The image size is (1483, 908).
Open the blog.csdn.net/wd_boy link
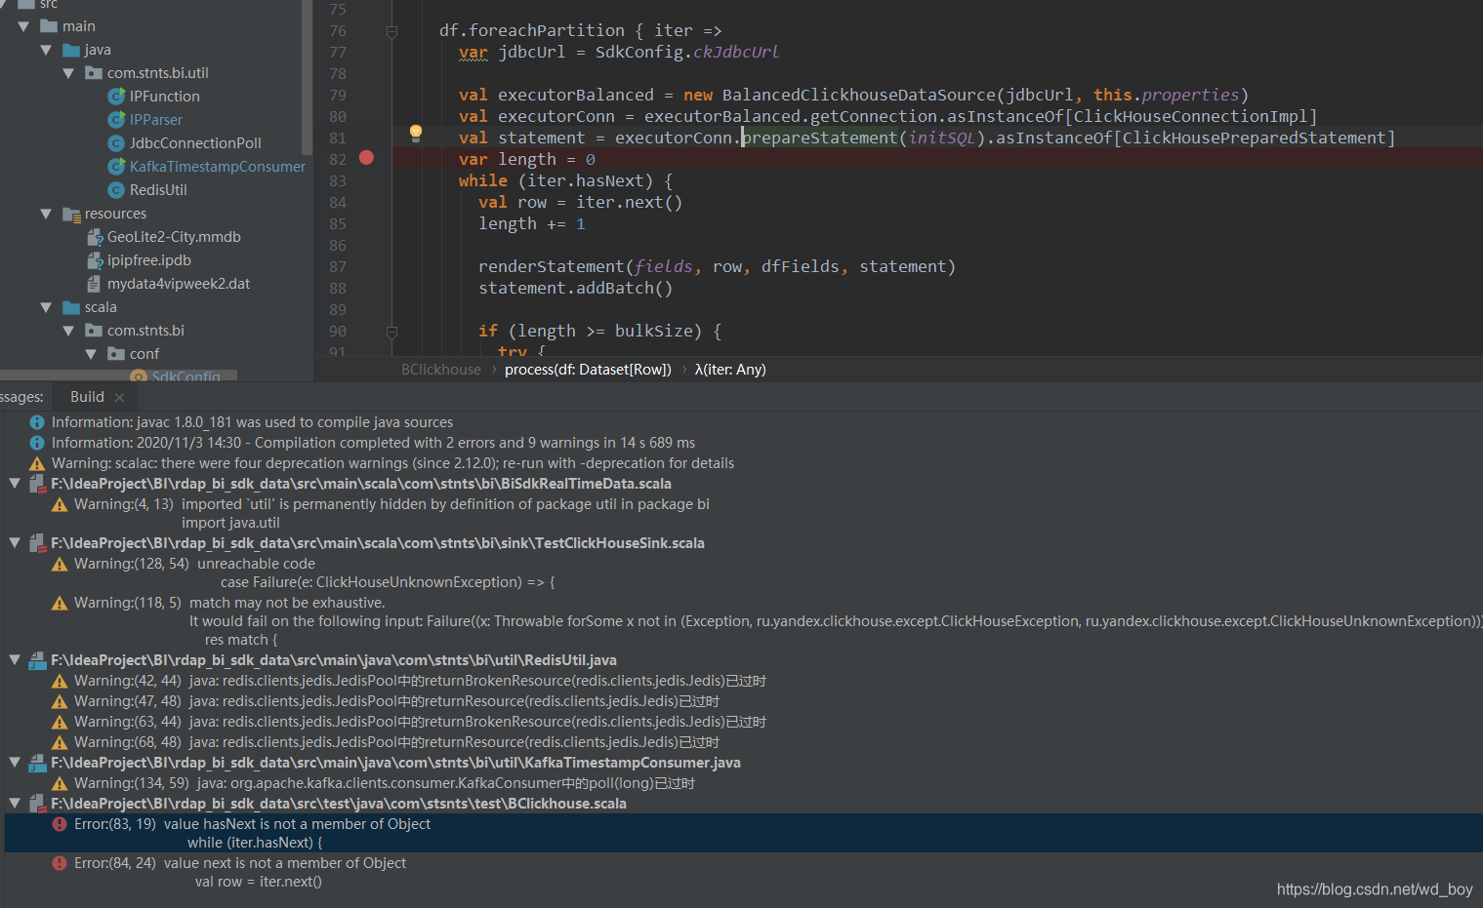pos(1374,889)
